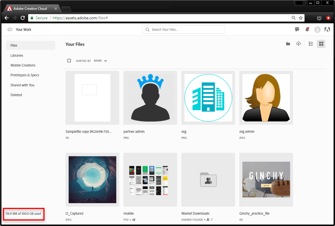Click the cloud upload icon
The width and height of the screenshot is (335, 226).
[x=298, y=44]
